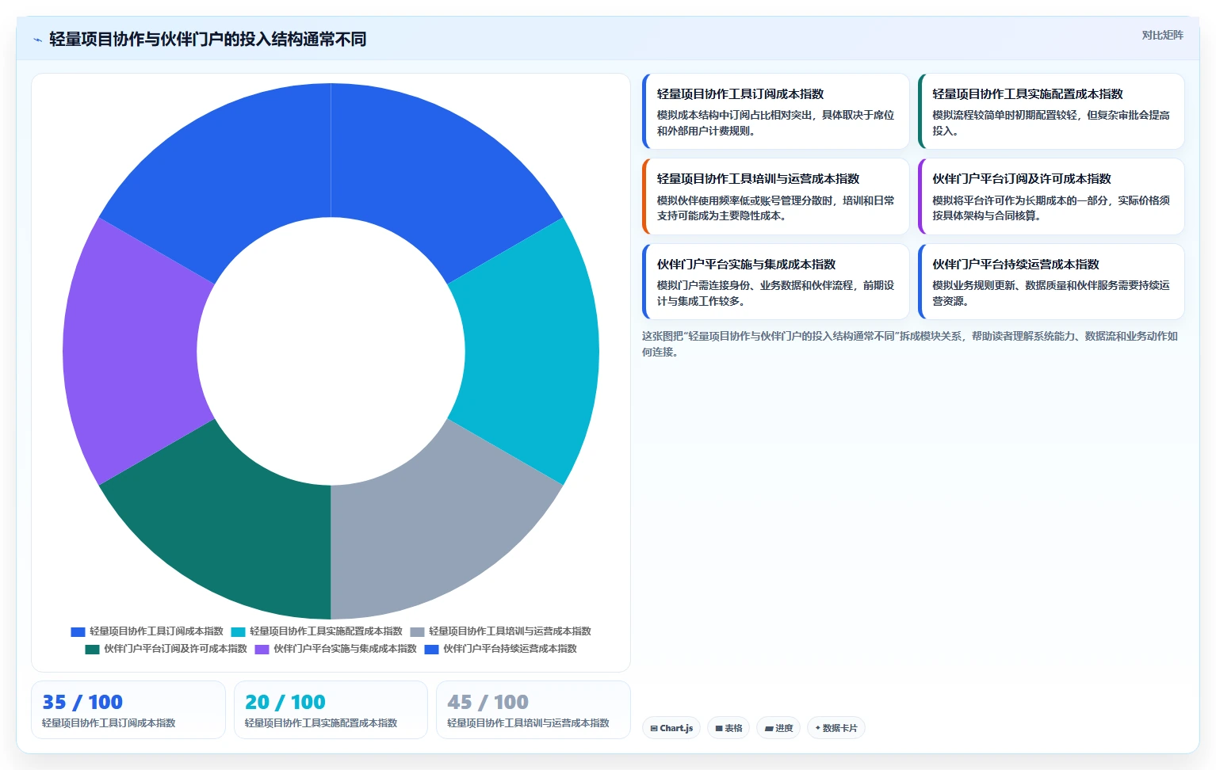Click description text 模拟流程较简单时初期配置较轻
This screenshot has width=1216, height=770.
pos(1004,115)
